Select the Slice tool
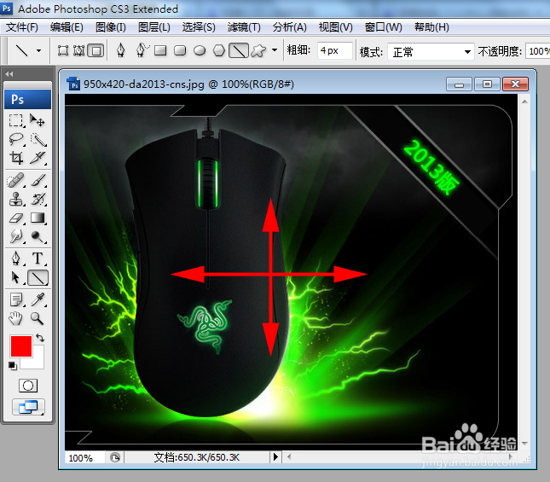The width and height of the screenshot is (550, 482). tap(38, 158)
